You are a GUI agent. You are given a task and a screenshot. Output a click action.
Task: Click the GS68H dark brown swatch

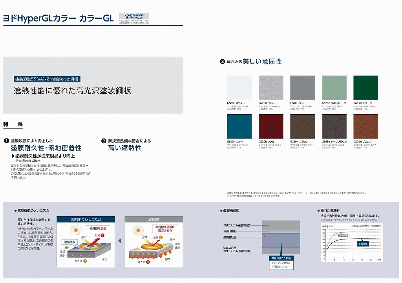[334, 126]
